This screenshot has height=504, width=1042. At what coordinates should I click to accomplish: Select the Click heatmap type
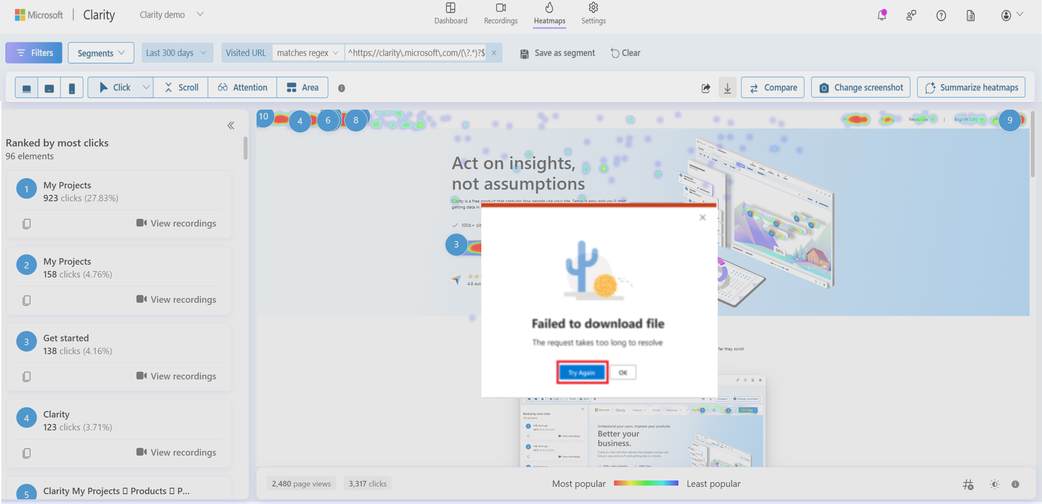tap(115, 87)
